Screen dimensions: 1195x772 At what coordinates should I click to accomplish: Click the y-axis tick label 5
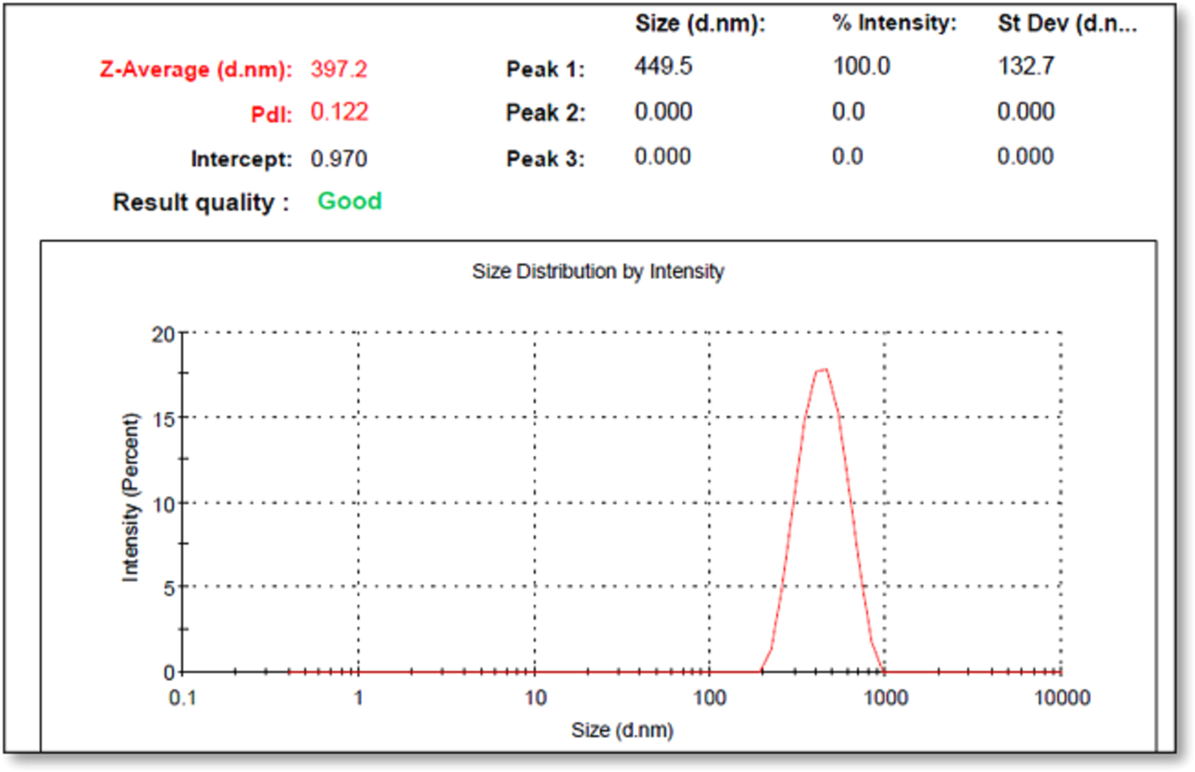tap(169, 589)
